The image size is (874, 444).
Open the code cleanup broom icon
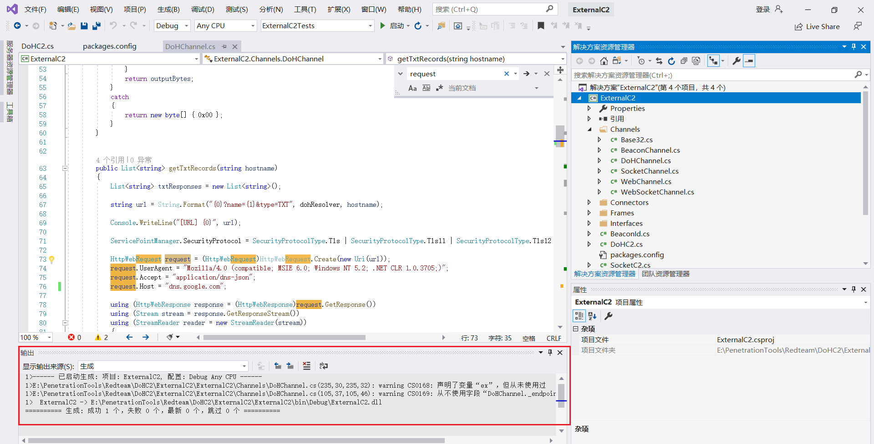(x=170, y=337)
